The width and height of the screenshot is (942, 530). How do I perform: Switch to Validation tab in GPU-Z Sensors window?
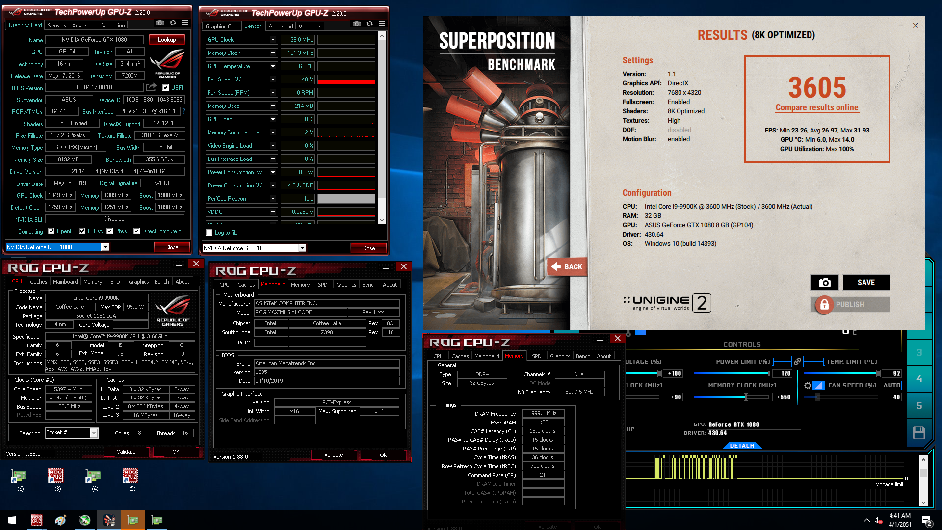(310, 26)
